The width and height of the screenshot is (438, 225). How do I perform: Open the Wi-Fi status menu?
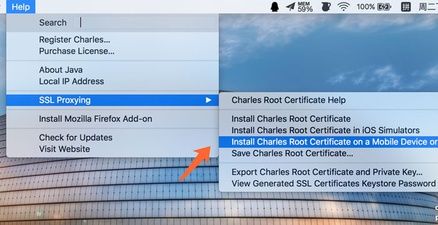pos(344,7)
